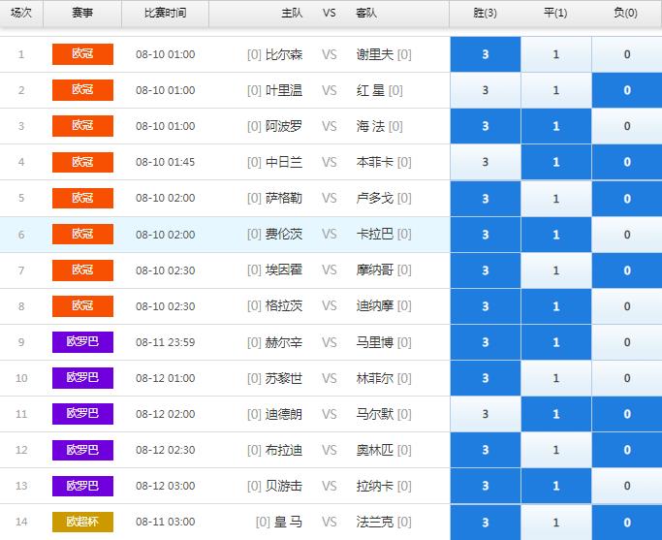Screen dimensions: 662x540
Task: Toggle draw (1) for 叶里温 vs 红星
Action: pos(556,90)
